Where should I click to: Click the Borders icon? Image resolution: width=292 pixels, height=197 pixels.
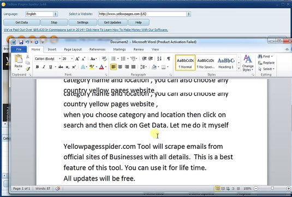[x=163, y=67]
